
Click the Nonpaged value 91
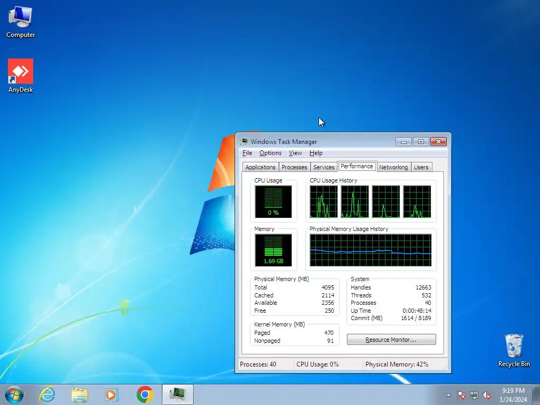coord(331,341)
